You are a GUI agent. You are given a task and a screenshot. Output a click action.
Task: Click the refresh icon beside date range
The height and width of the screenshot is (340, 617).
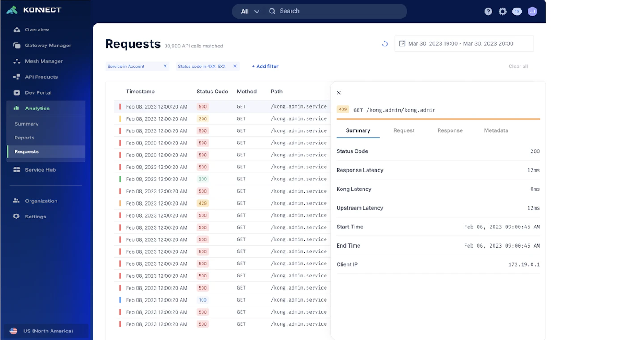[385, 44]
